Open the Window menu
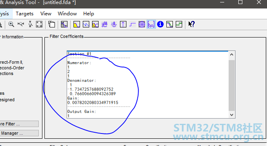Image resolution: width=267 pixels, height=146 pixels. [67, 14]
